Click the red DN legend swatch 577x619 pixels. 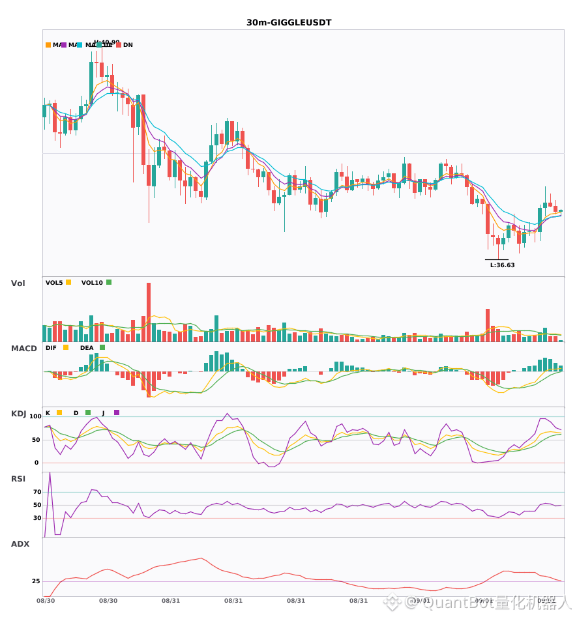click(119, 45)
